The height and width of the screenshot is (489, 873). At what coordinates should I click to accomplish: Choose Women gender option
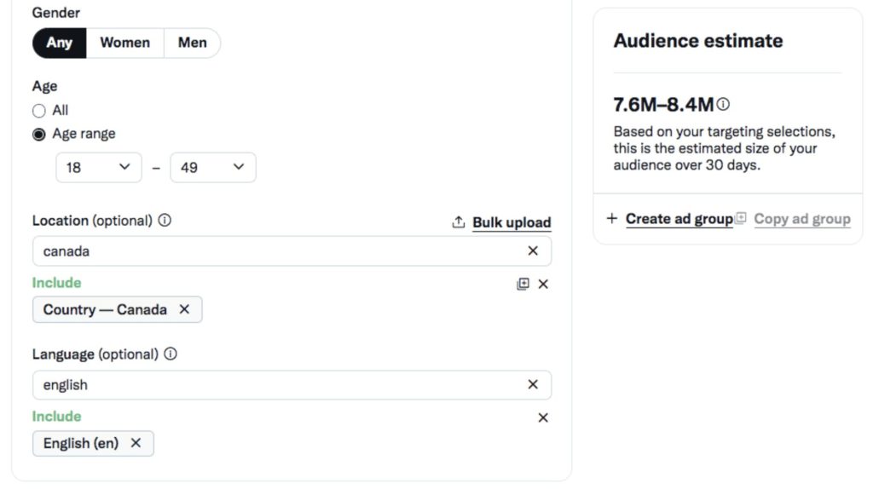click(x=125, y=43)
